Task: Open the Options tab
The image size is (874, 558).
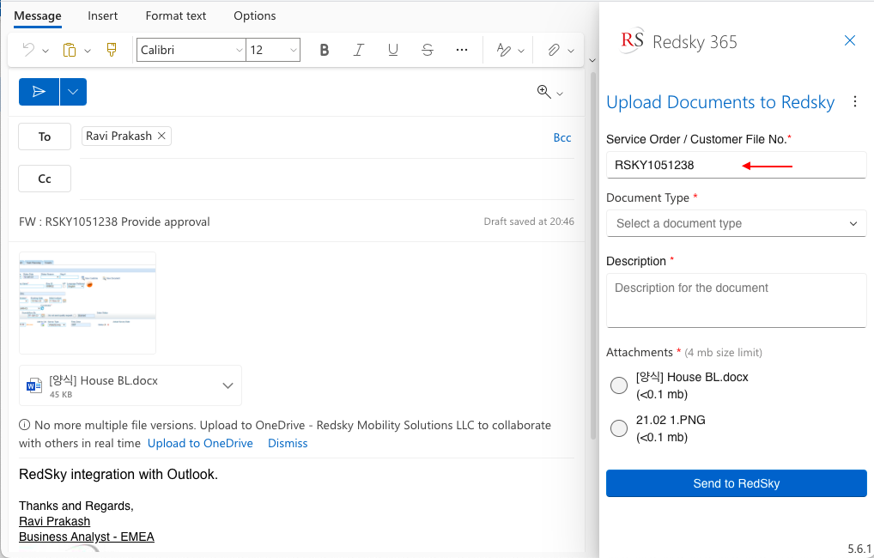Action: coord(255,16)
